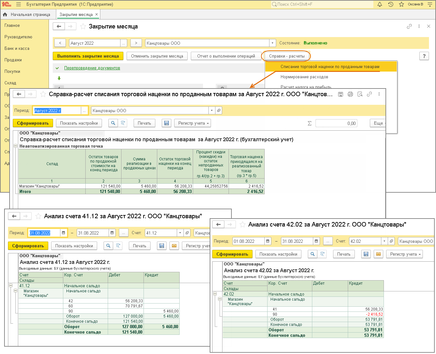Screen dimensions: 436x354
Task: Open organization dropdown Канцтовары ООО in Закрытие месяца
Action: (x=273, y=43)
